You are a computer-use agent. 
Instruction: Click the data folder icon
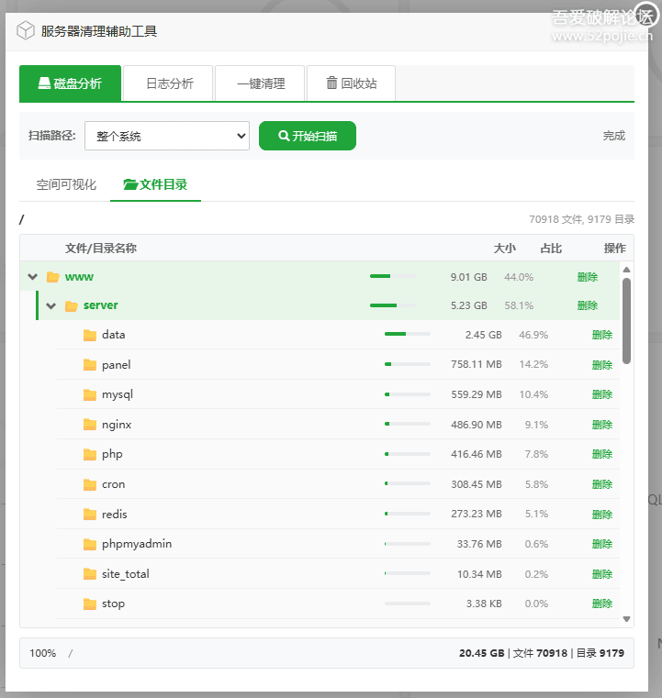click(90, 335)
